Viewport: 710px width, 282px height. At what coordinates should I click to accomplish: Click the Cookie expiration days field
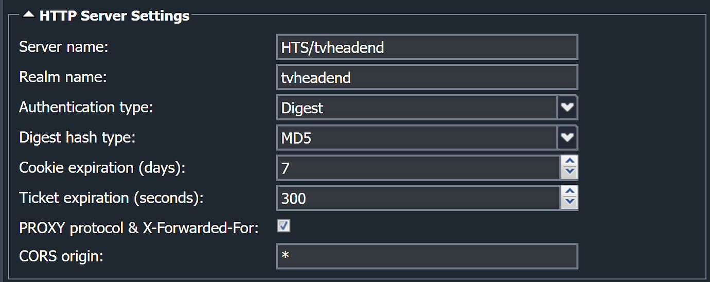418,168
